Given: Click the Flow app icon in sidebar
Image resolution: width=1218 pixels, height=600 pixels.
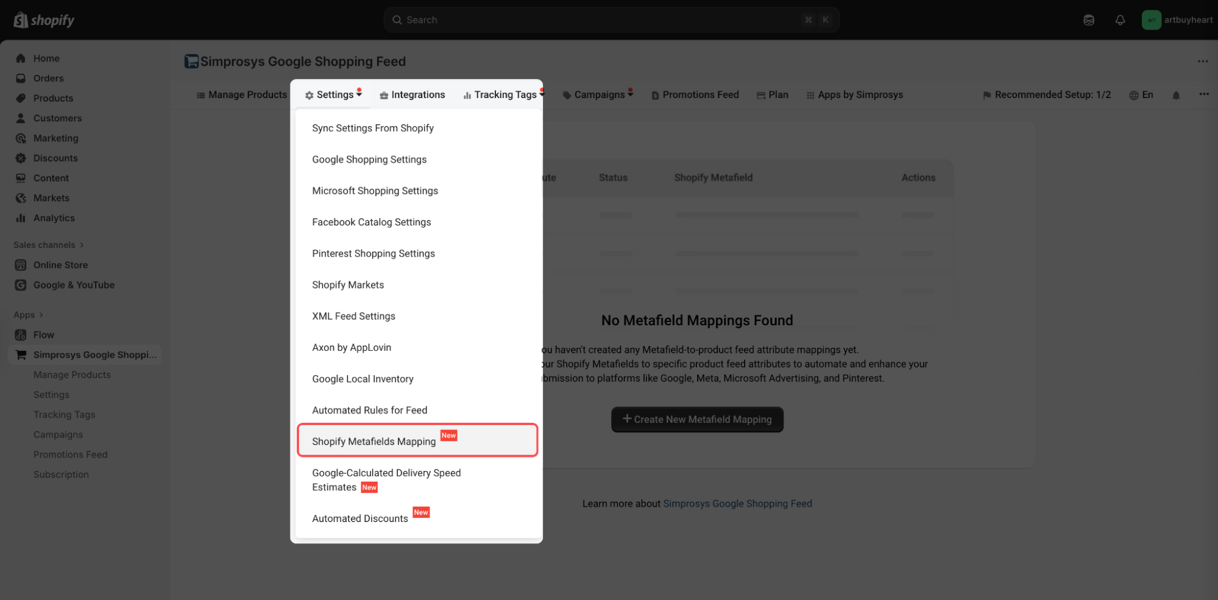Looking at the screenshot, I should [x=21, y=335].
